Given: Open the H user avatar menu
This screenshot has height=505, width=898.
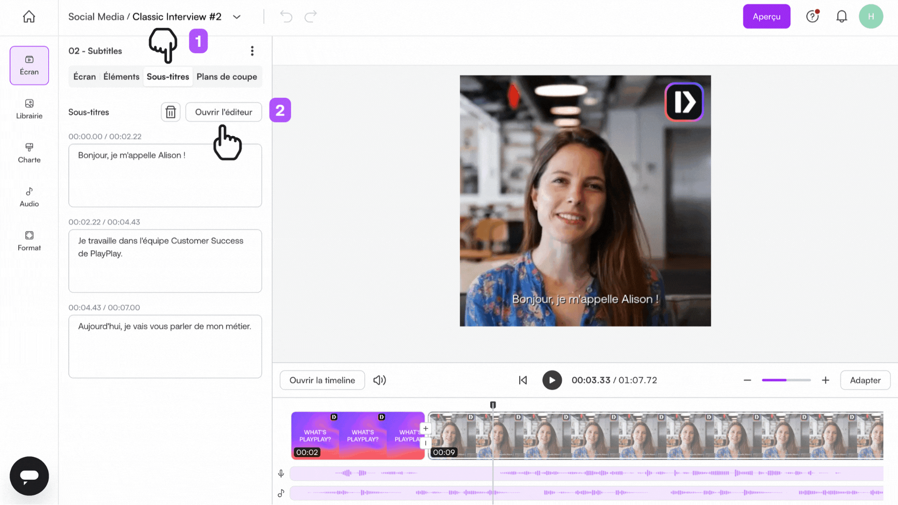Looking at the screenshot, I should [871, 17].
